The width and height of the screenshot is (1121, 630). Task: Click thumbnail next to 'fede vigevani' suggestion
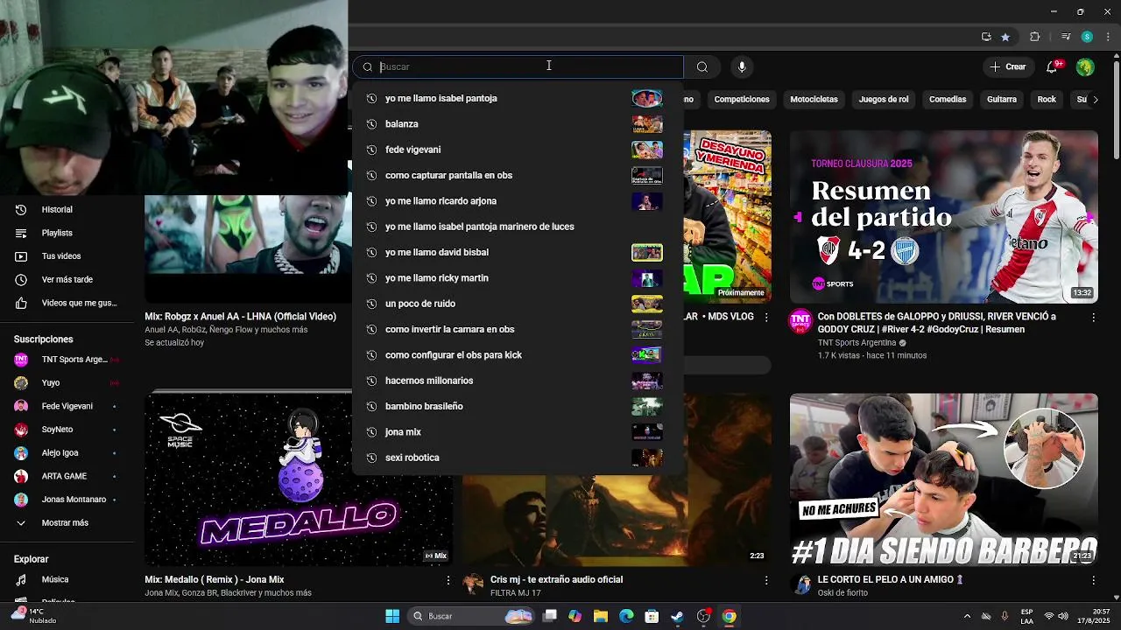pyautogui.click(x=647, y=150)
